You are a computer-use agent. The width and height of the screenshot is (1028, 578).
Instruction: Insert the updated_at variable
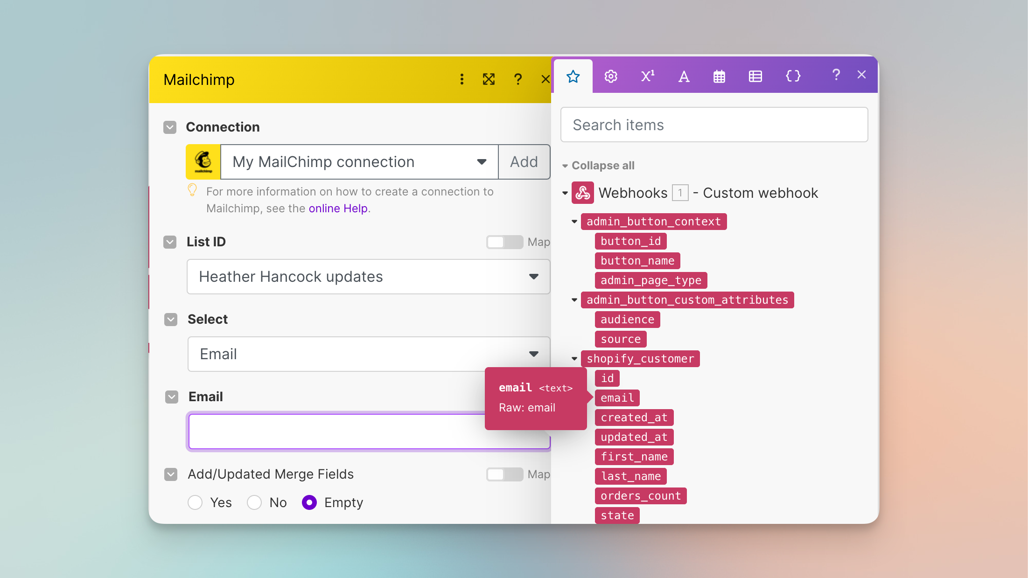pos(634,437)
